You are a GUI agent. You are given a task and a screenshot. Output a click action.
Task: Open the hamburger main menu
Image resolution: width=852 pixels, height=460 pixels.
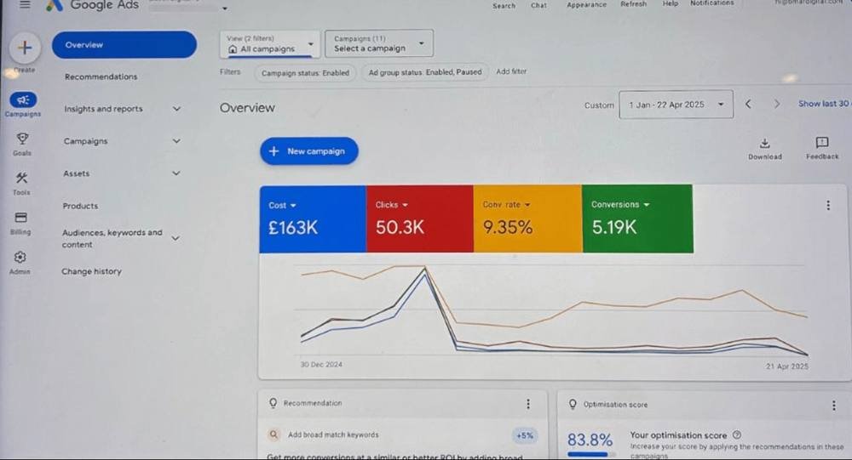pyautogui.click(x=25, y=5)
